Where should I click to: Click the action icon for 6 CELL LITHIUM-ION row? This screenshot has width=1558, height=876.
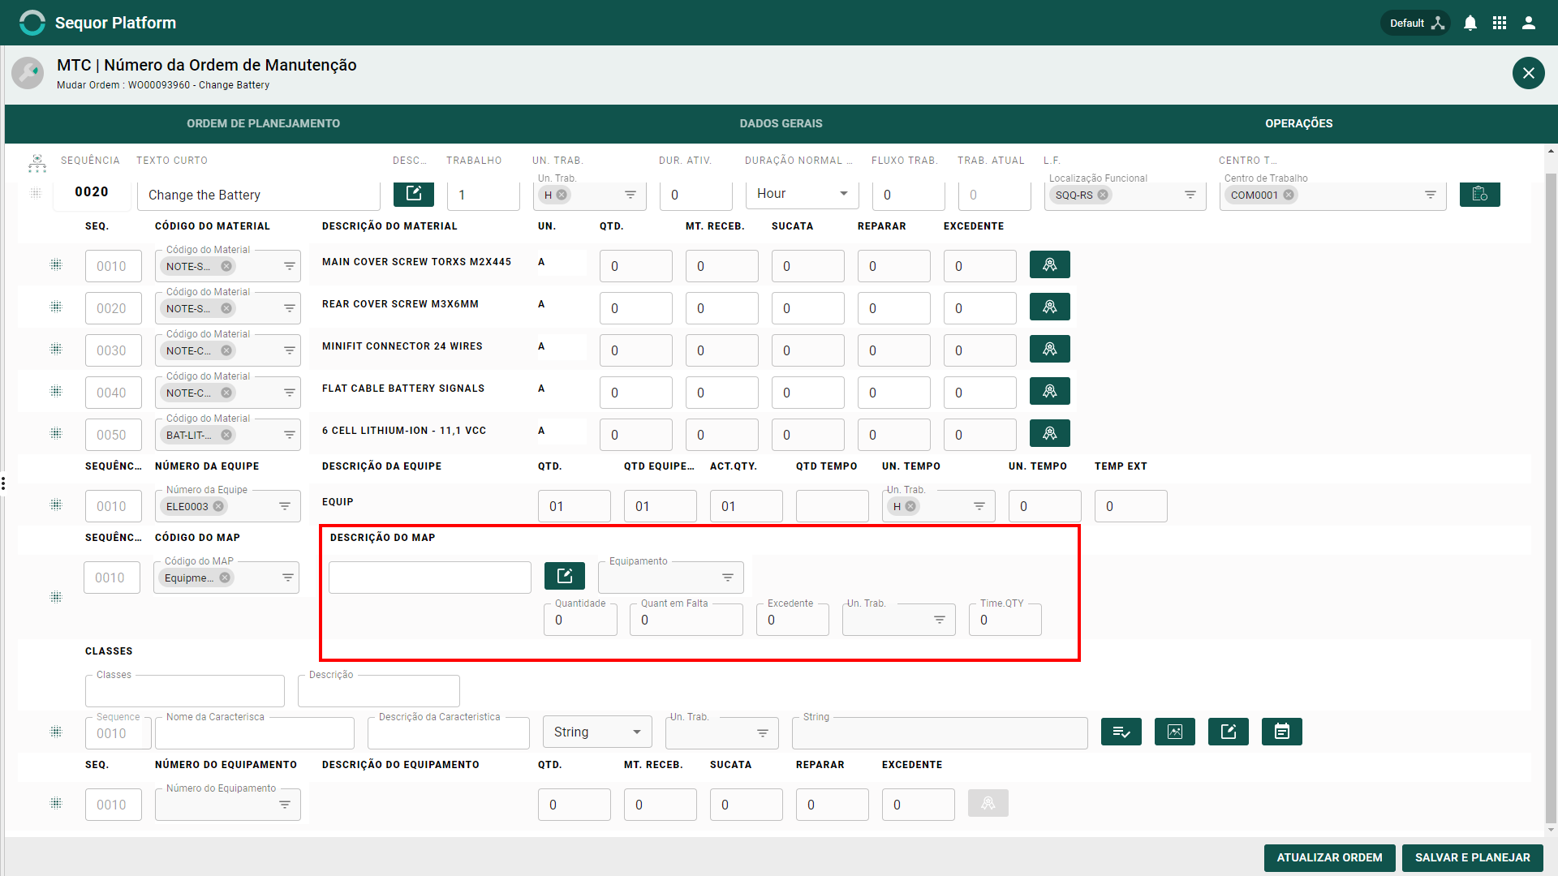(1050, 433)
